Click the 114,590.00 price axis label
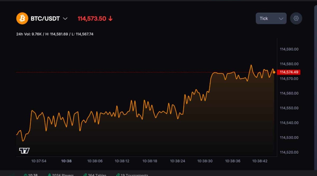 coord(289,49)
